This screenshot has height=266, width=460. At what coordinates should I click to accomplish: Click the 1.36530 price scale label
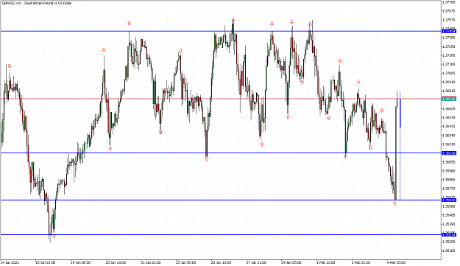[449, 117]
